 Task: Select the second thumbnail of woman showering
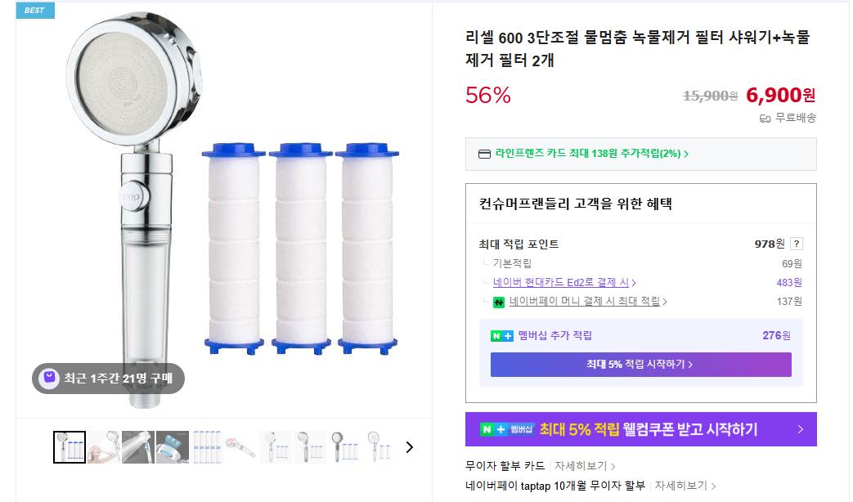pos(104,447)
